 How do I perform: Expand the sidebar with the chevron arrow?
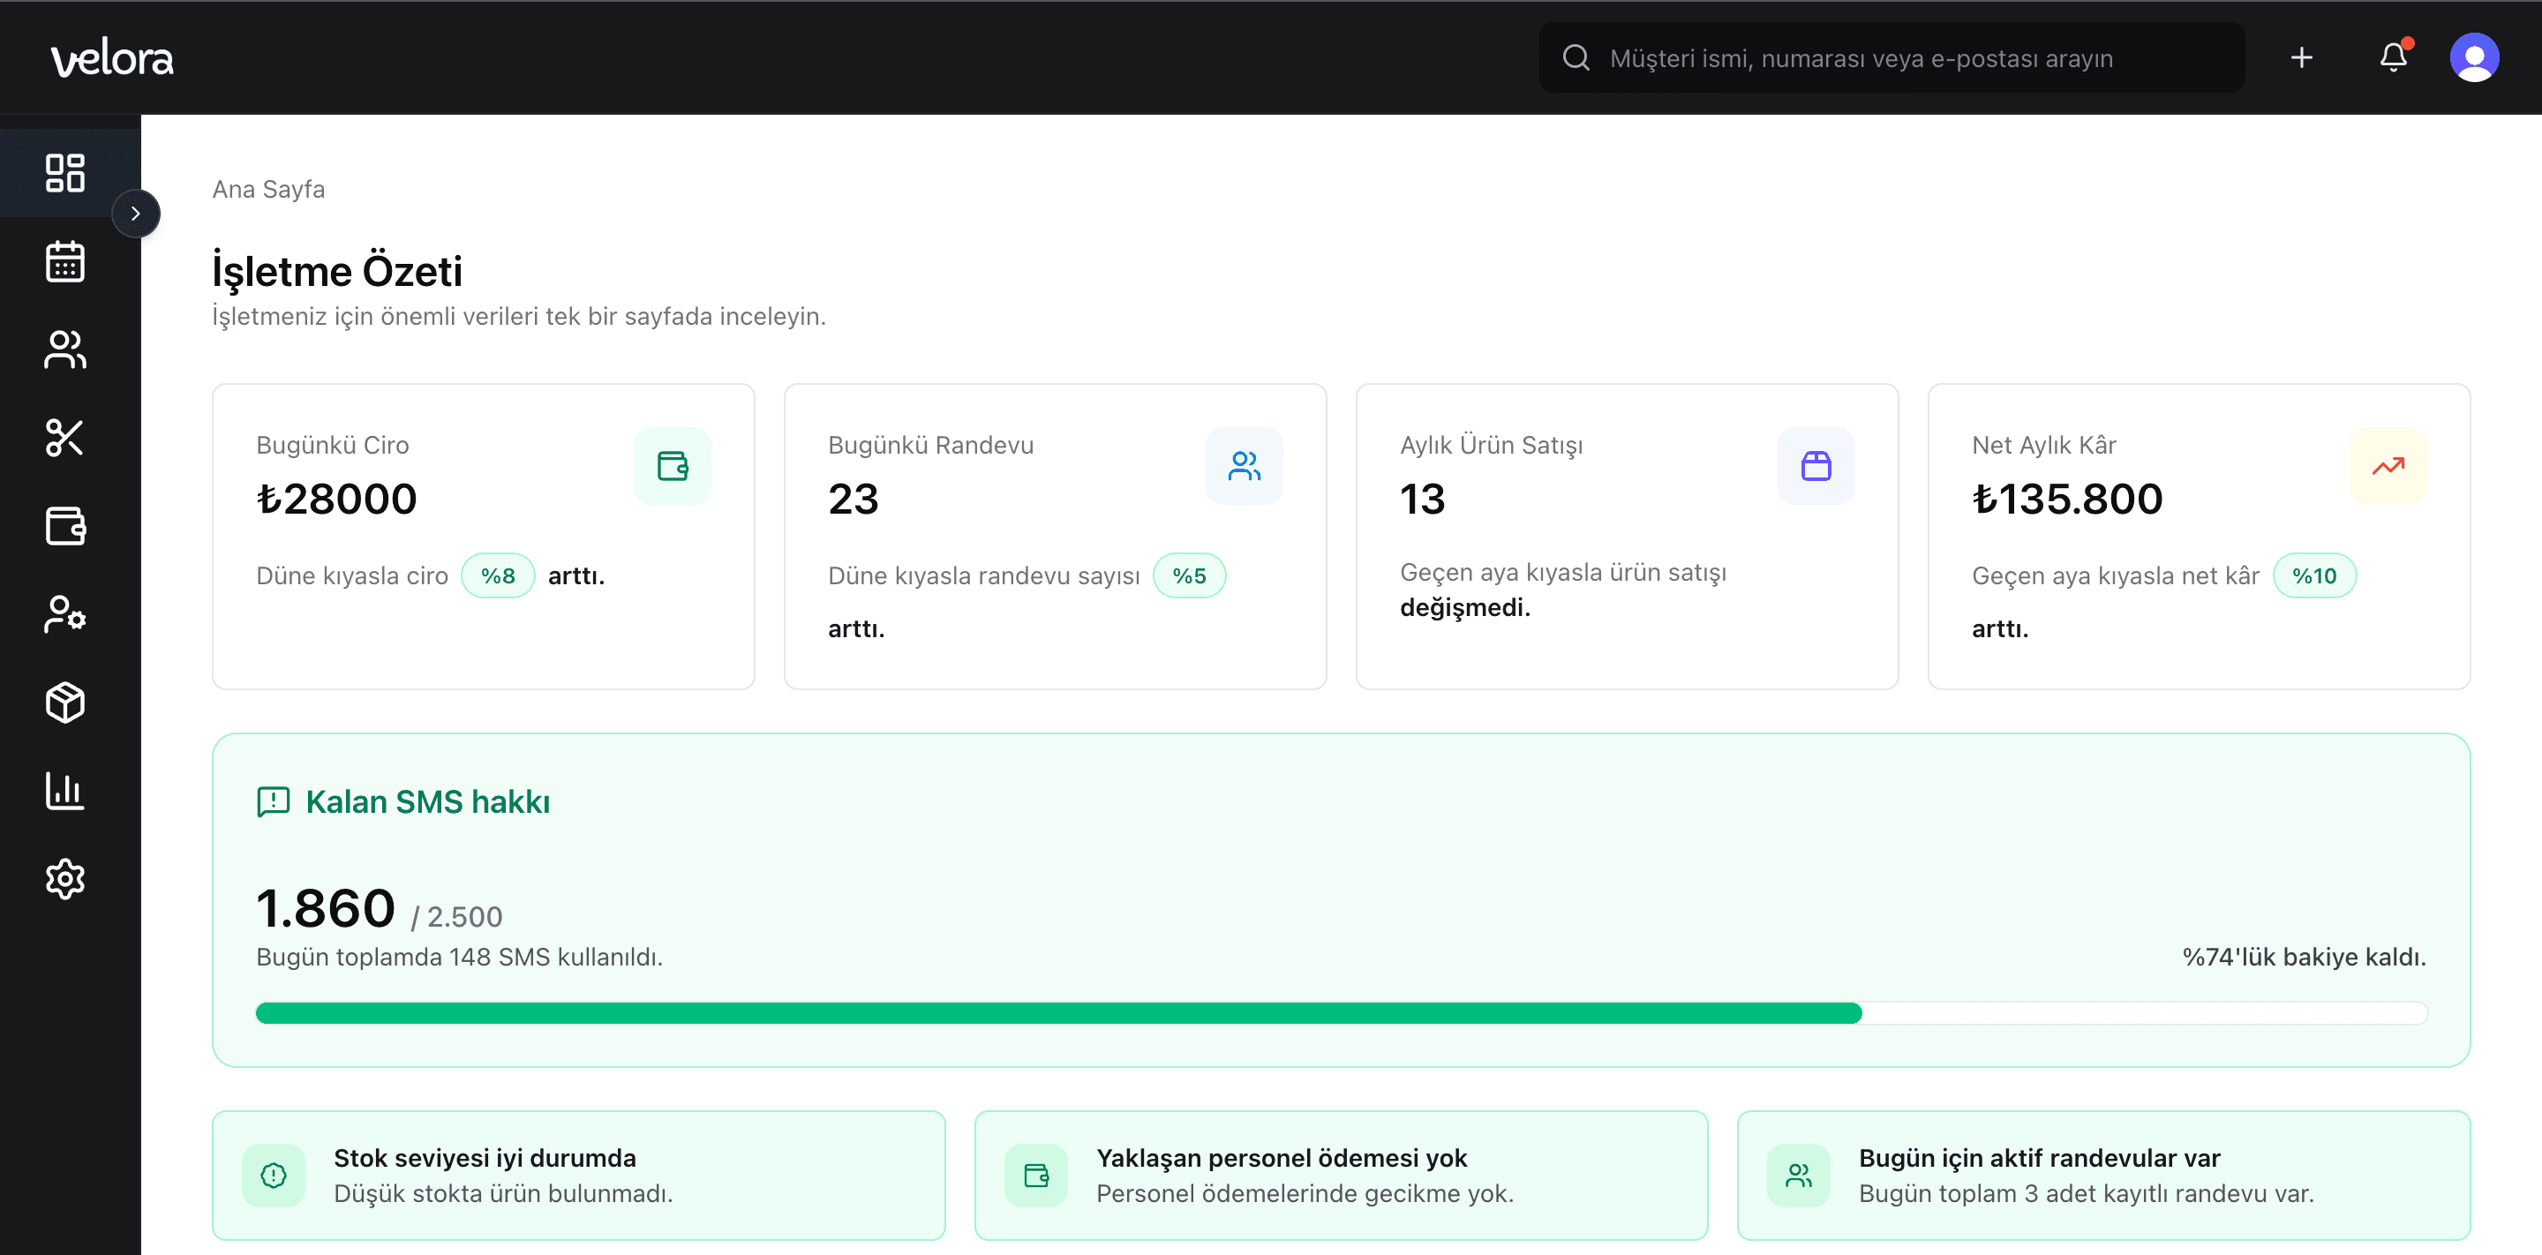coord(136,213)
